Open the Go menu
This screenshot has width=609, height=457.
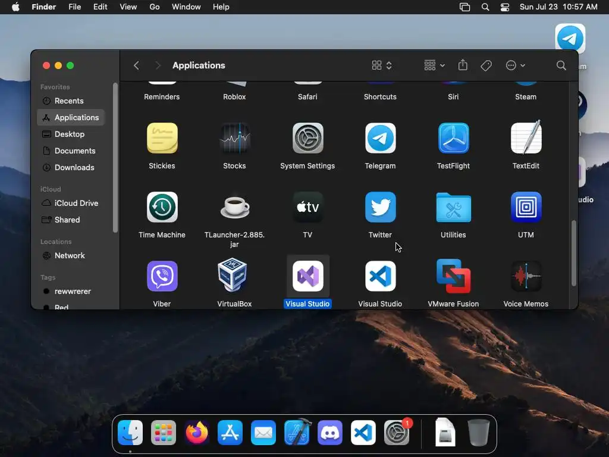click(155, 7)
